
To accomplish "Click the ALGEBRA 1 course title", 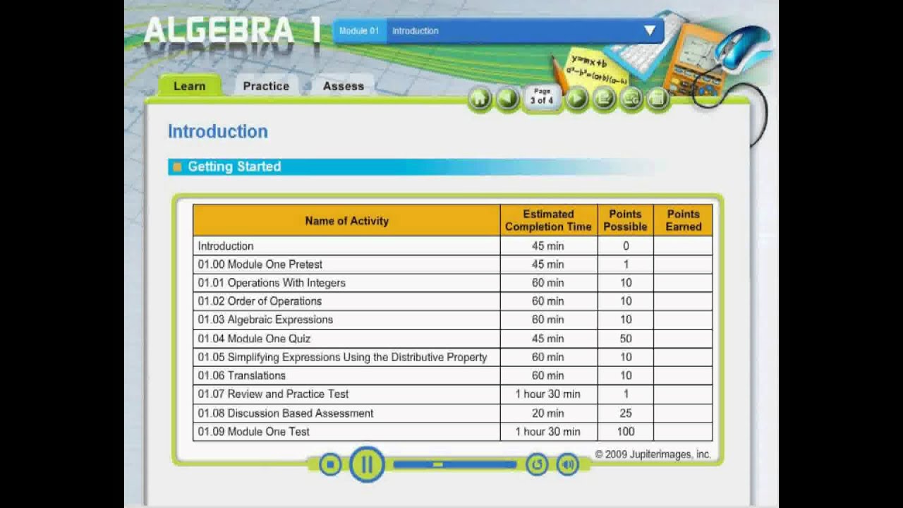I will [x=232, y=32].
